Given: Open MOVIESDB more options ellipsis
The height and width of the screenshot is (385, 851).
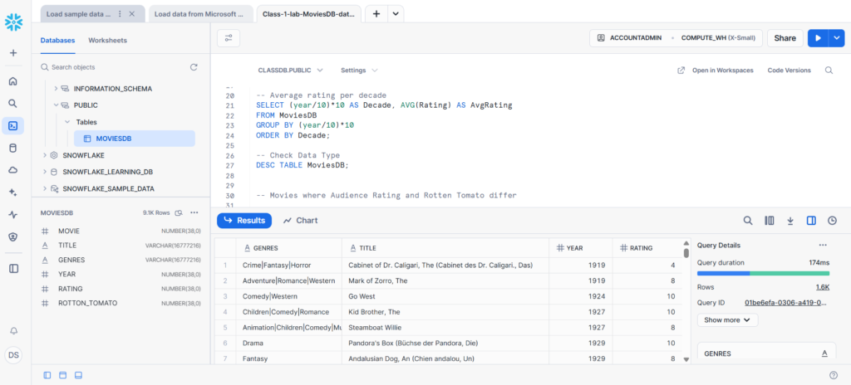Looking at the screenshot, I should (194, 213).
